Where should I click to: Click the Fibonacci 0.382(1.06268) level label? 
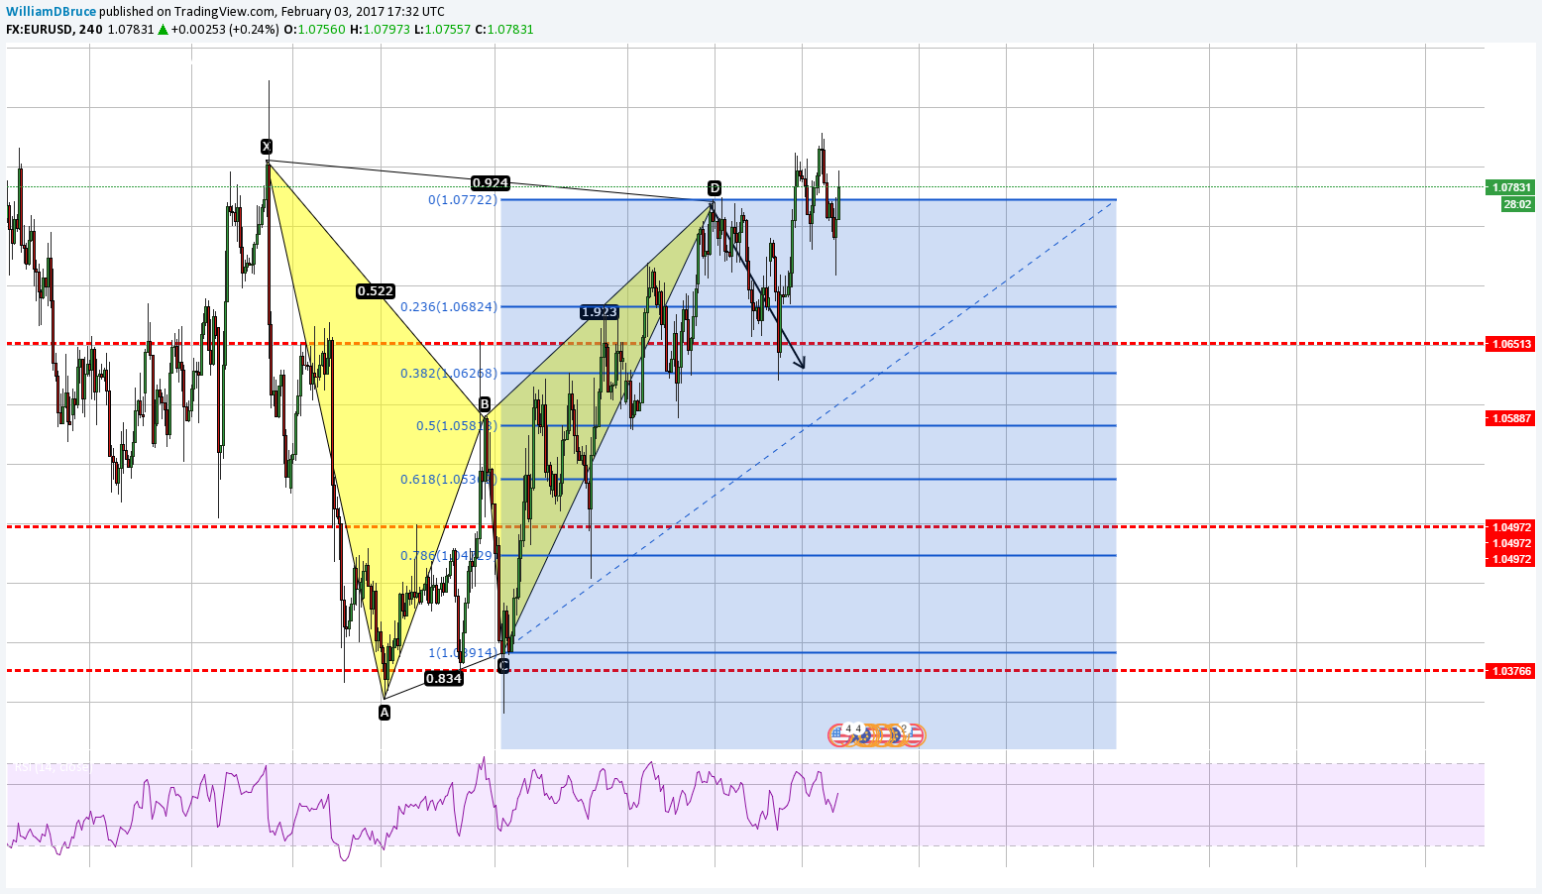449,374
